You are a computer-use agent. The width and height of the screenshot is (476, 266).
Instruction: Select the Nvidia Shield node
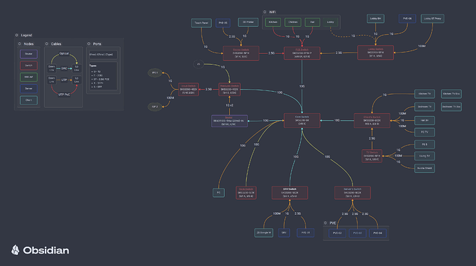424,169
